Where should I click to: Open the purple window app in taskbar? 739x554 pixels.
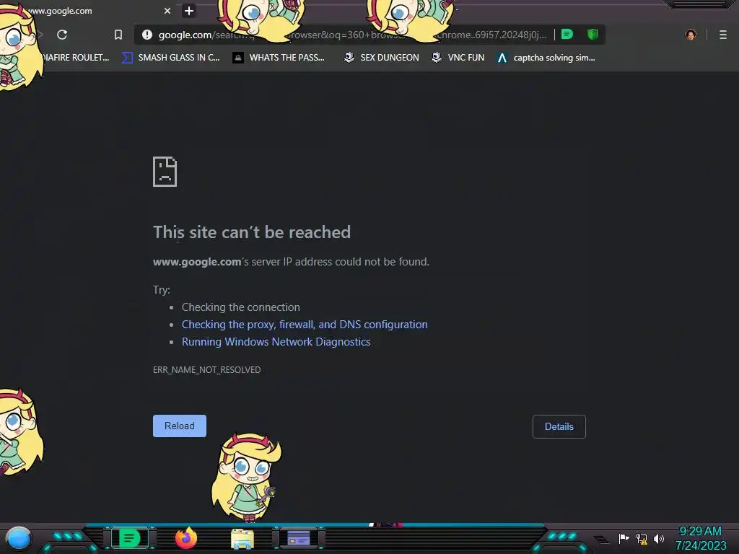pos(299,538)
